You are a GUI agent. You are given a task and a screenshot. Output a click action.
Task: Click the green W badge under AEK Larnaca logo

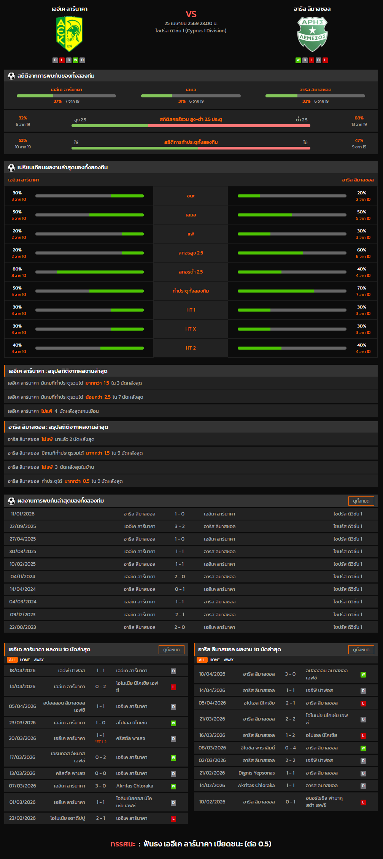[x=76, y=60]
